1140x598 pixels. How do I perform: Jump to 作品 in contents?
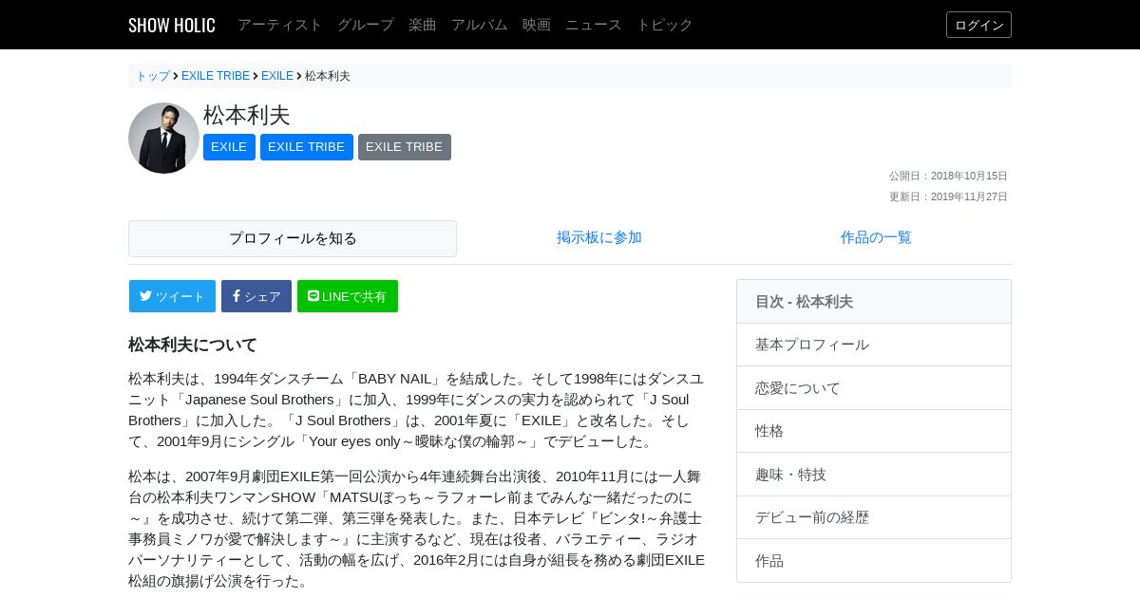tap(874, 561)
